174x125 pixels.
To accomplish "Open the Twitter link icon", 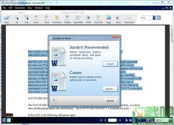I will pyautogui.click(x=9, y=120).
